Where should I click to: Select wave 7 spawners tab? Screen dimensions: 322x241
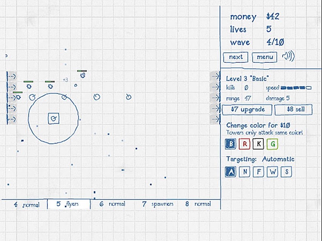(x=158, y=204)
